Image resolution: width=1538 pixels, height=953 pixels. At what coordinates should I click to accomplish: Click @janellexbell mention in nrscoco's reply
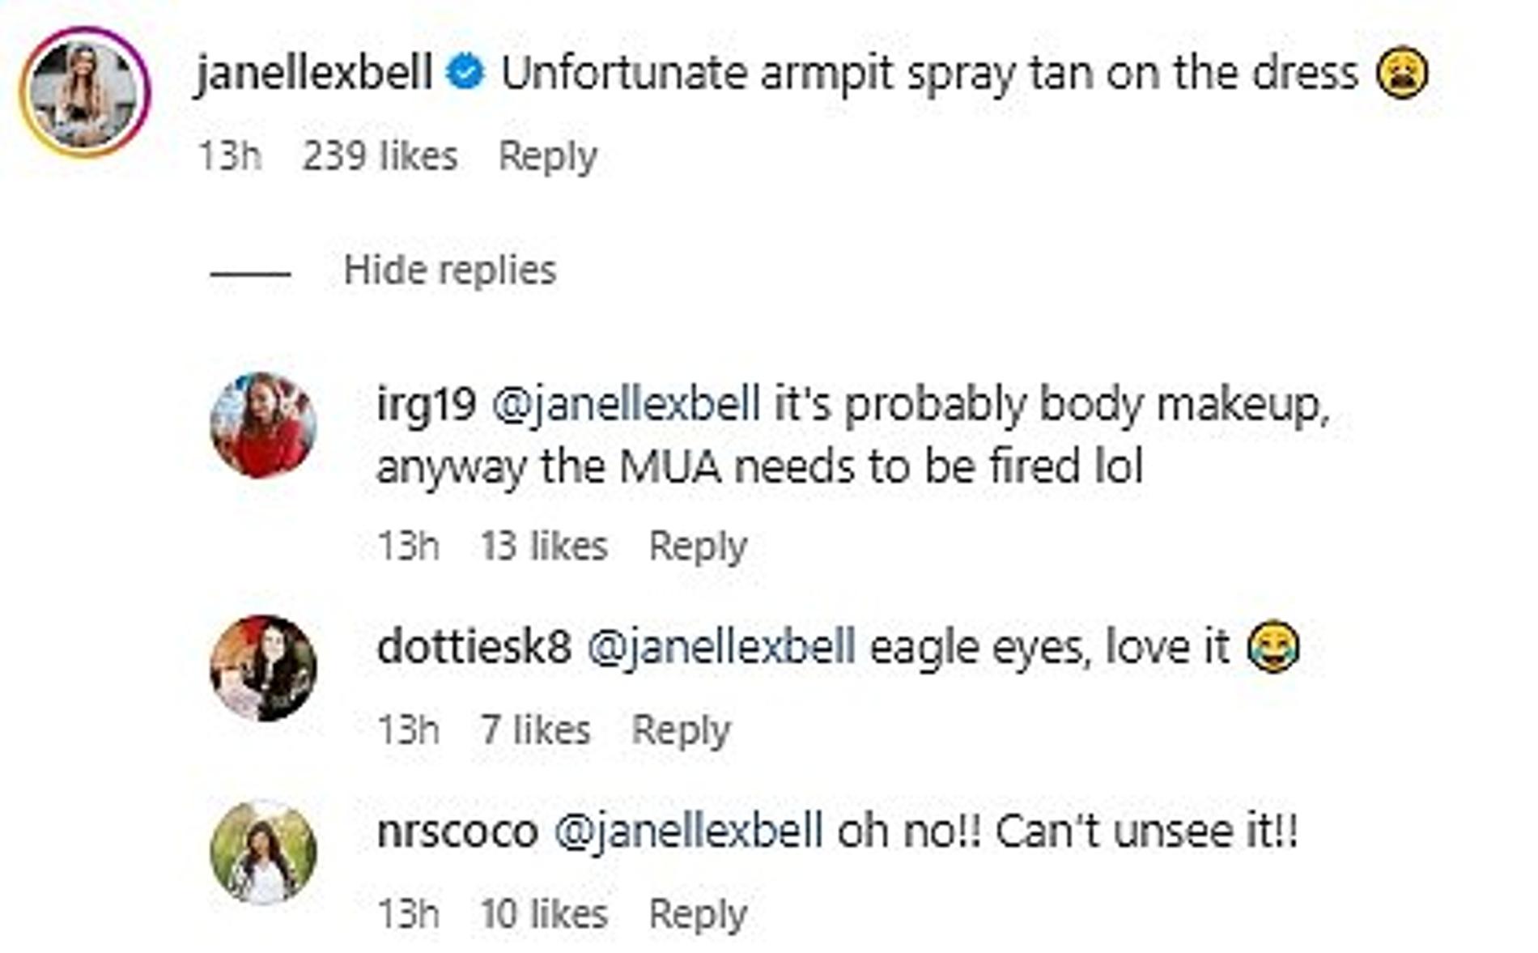(688, 832)
